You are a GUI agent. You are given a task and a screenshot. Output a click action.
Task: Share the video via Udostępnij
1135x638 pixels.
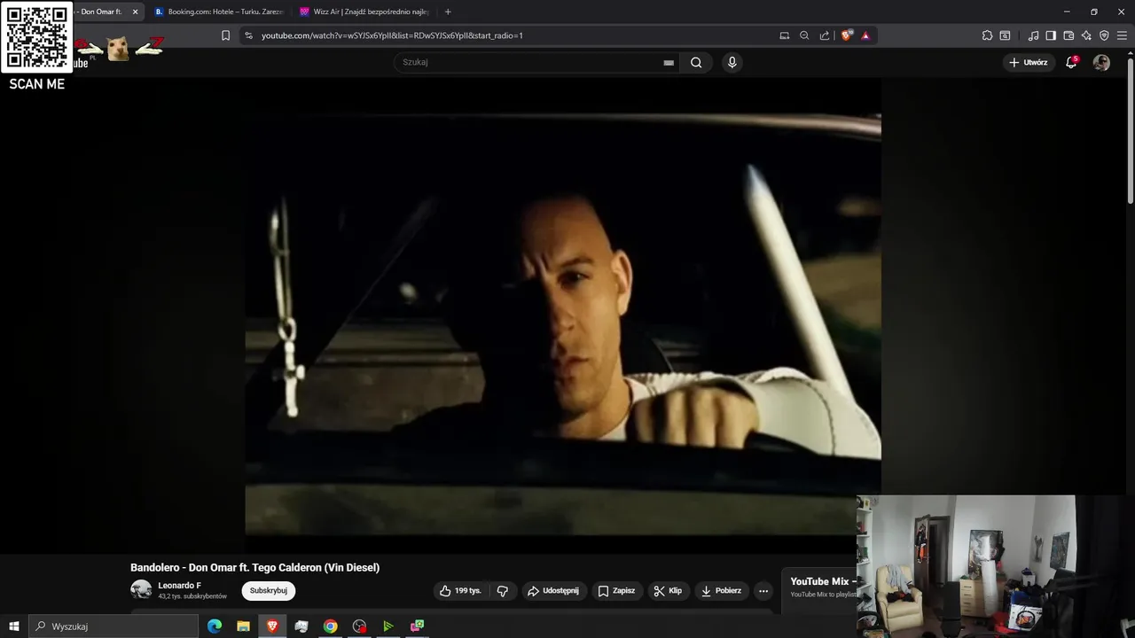pyautogui.click(x=553, y=591)
